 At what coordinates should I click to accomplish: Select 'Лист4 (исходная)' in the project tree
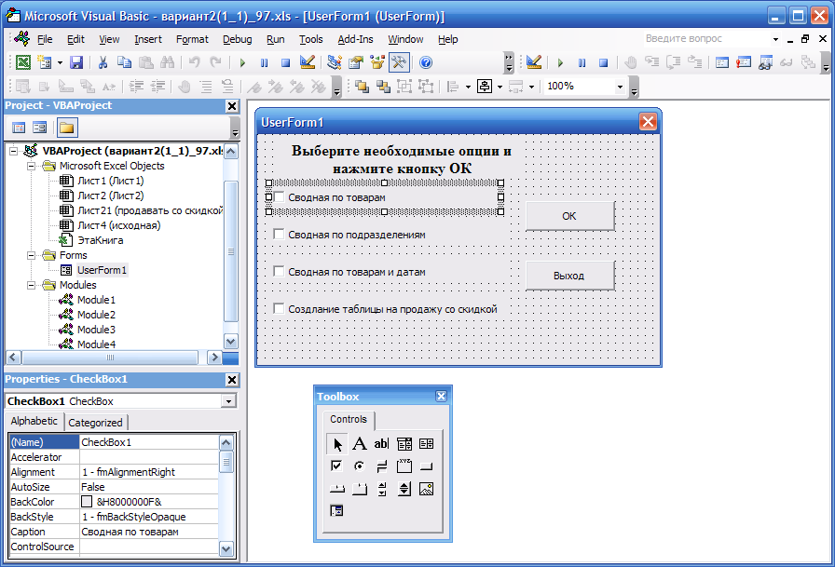(x=118, y=225)
